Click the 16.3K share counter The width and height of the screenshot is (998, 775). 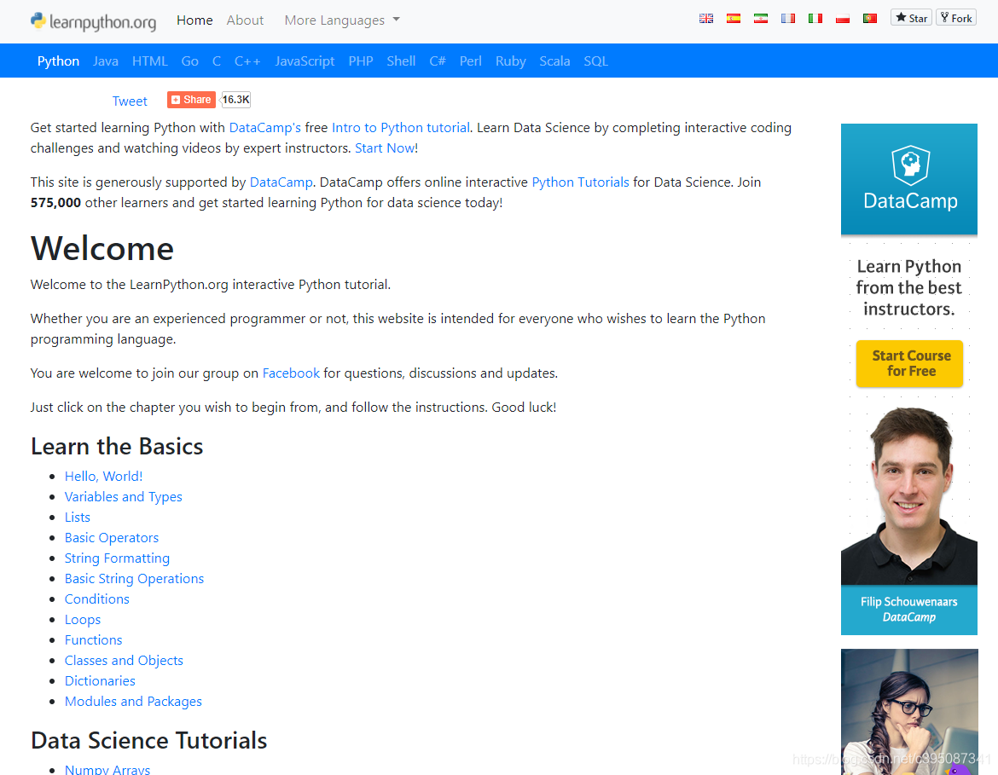(x=235, y=99)
